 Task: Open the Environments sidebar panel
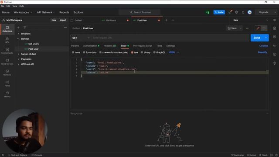pos(7,51)
